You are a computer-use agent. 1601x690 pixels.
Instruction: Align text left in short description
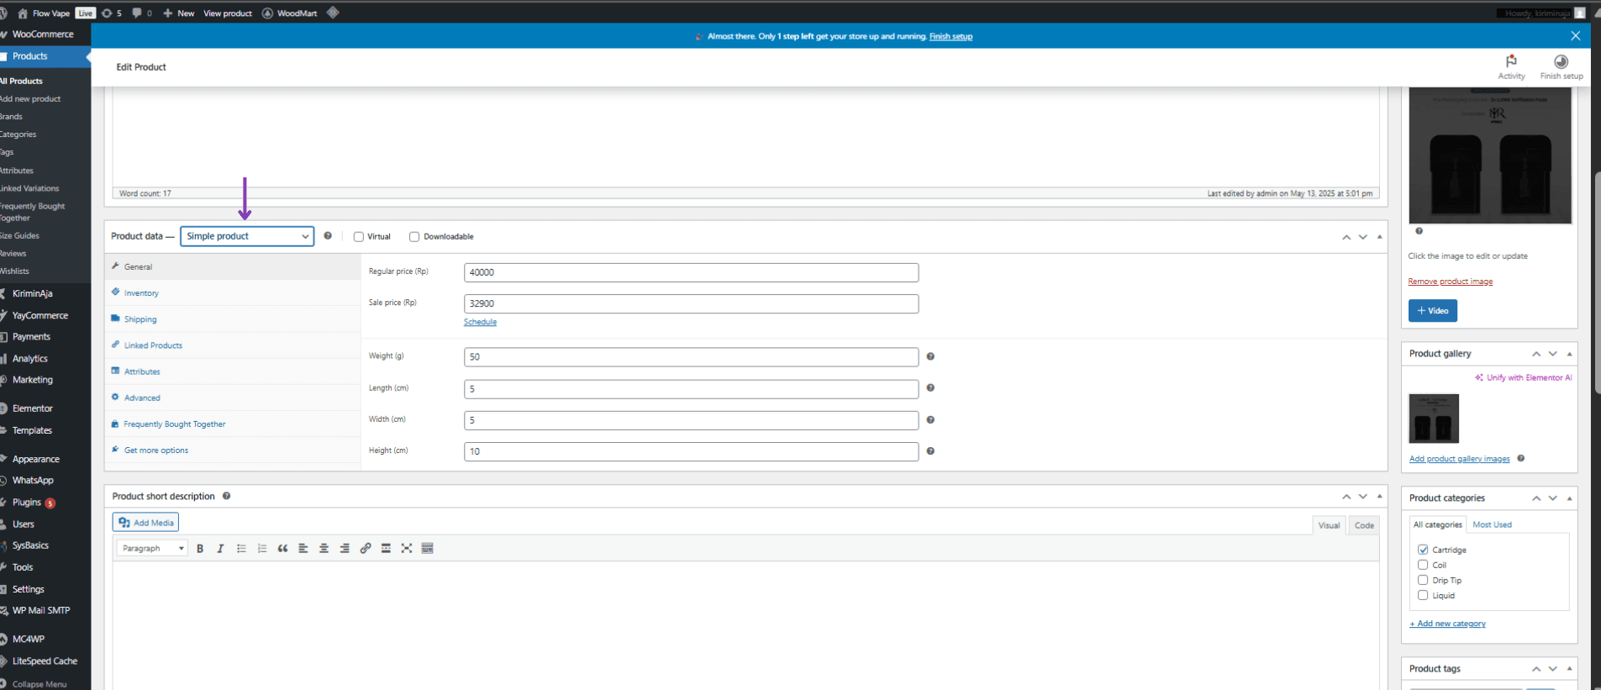[303, 548]
